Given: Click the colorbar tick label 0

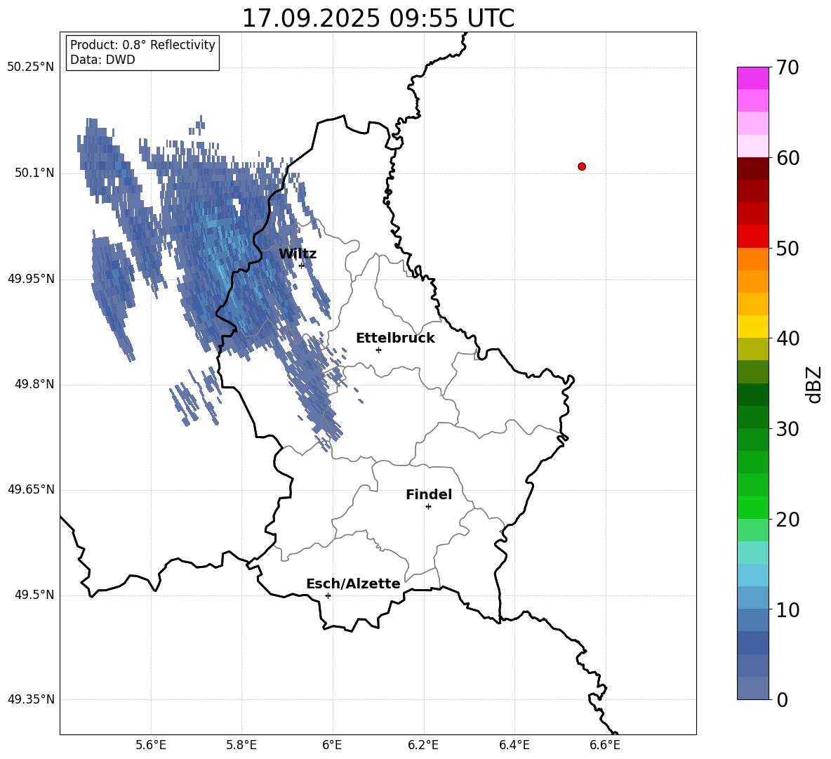Looking at the screenshot, I should (x=782, y=700).
